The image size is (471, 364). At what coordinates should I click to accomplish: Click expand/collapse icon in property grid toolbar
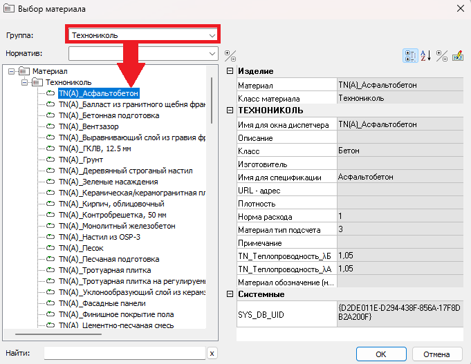tap(441, 55)
